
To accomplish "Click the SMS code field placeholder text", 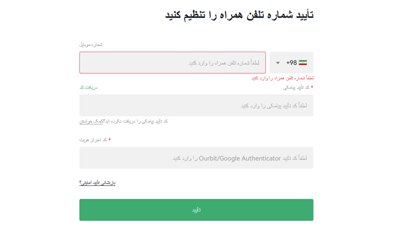I will click(274, 106).
